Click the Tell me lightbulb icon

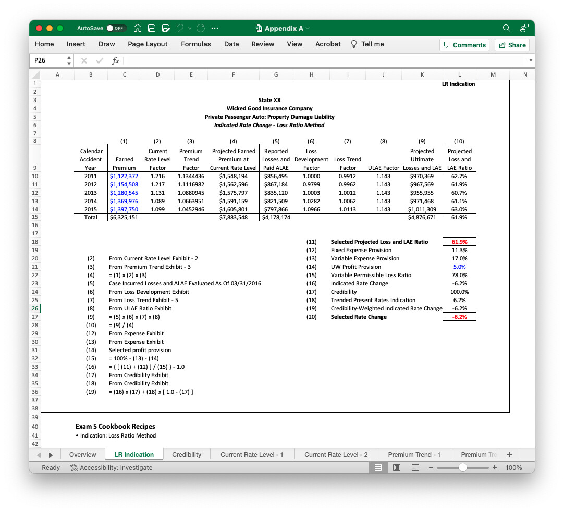[x=354, y=44]
